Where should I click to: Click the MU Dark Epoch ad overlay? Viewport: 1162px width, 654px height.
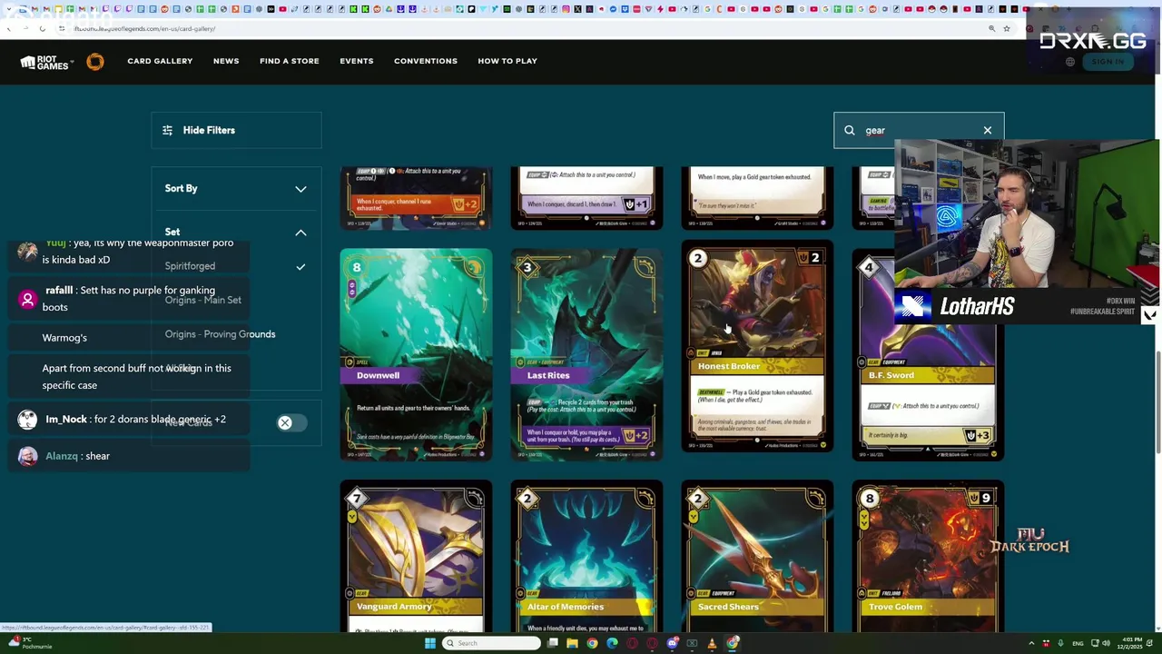1029,541
